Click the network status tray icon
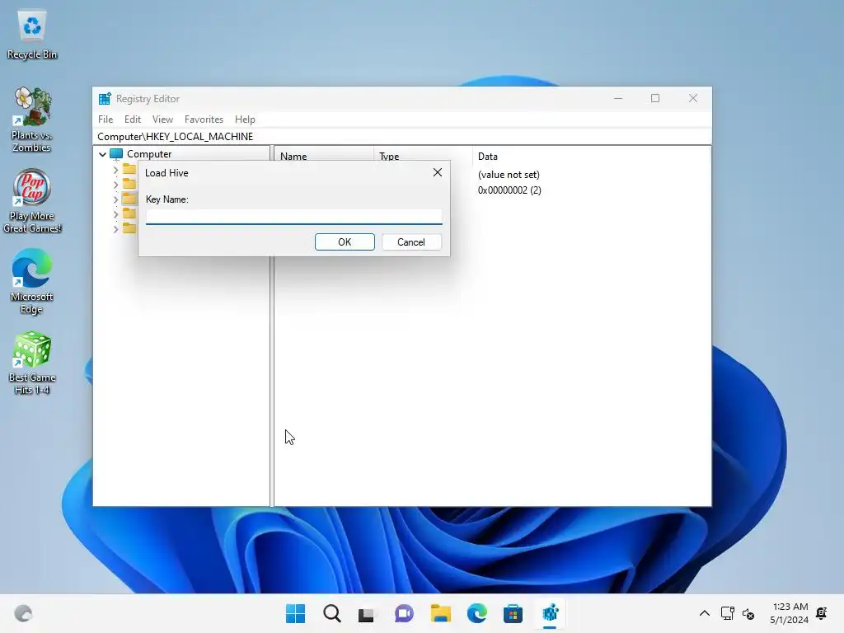 click(x=727, y=613)
